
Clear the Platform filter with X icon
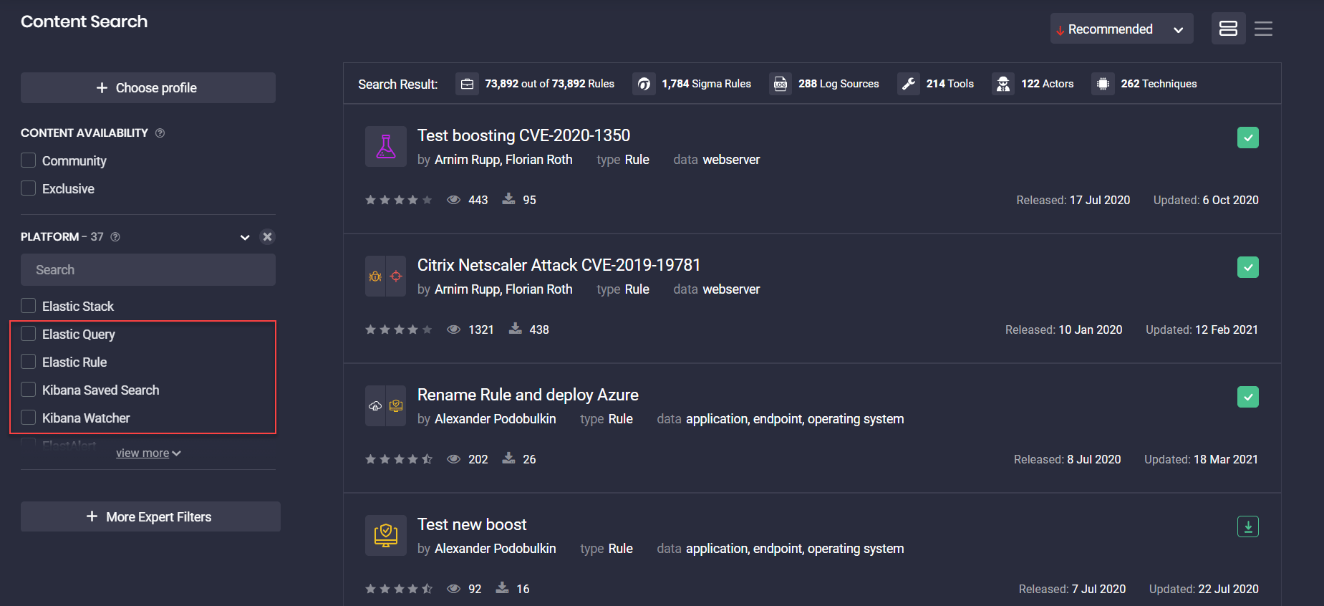(267, 237)
